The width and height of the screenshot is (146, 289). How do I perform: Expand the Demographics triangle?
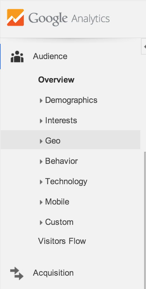[x=41, y=101]
